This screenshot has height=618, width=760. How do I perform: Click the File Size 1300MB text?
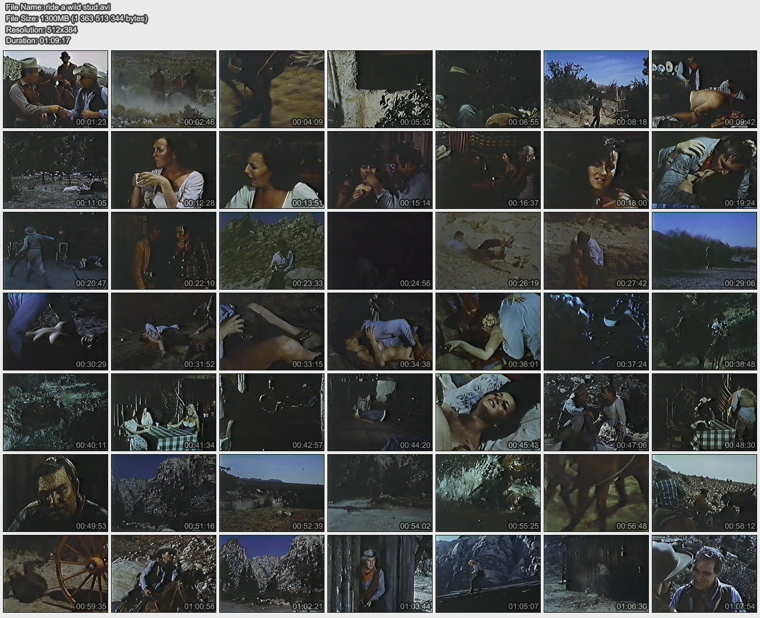coord(77,18)
